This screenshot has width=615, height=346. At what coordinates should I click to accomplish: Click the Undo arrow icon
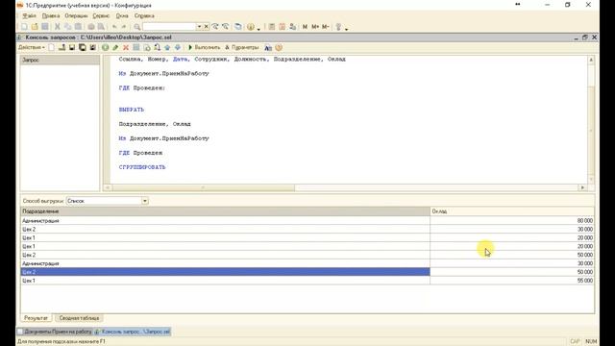click(114, 27)
